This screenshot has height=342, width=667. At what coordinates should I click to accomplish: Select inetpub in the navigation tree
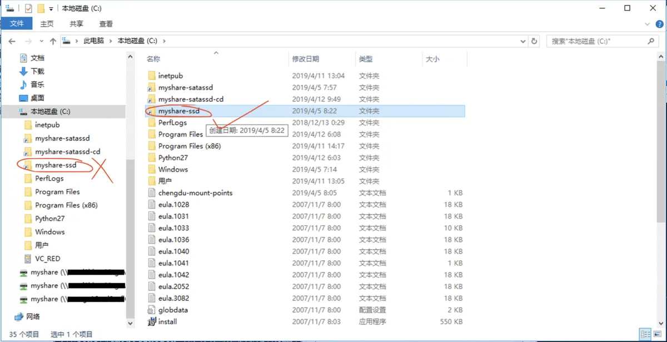(47, 125)
